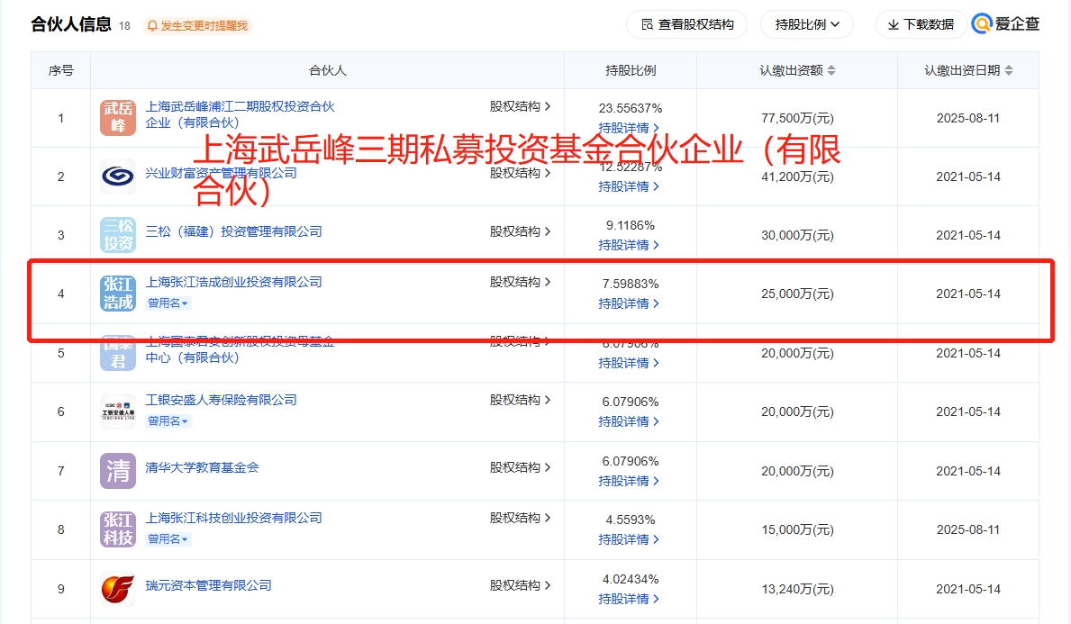Screen dimensions: 1071x624
Task: Open the 持股比例 dropdown filter
Action: (807, 24)
